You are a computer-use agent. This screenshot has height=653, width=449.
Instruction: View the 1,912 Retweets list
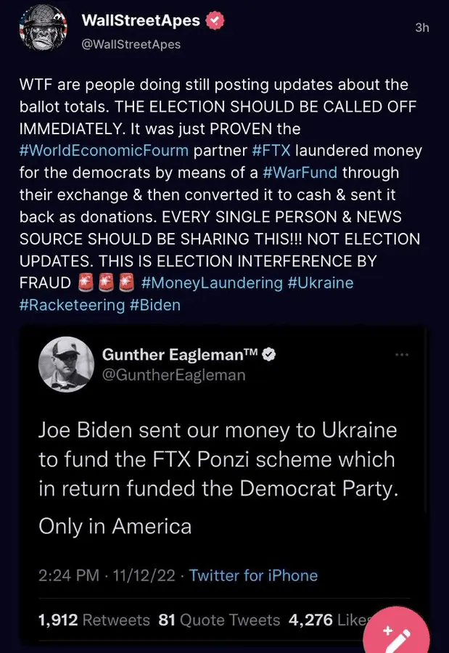[94, 620]
